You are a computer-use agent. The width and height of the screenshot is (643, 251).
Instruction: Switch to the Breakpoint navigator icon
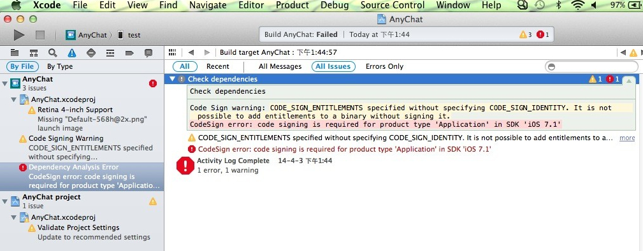tap(129, 52)
